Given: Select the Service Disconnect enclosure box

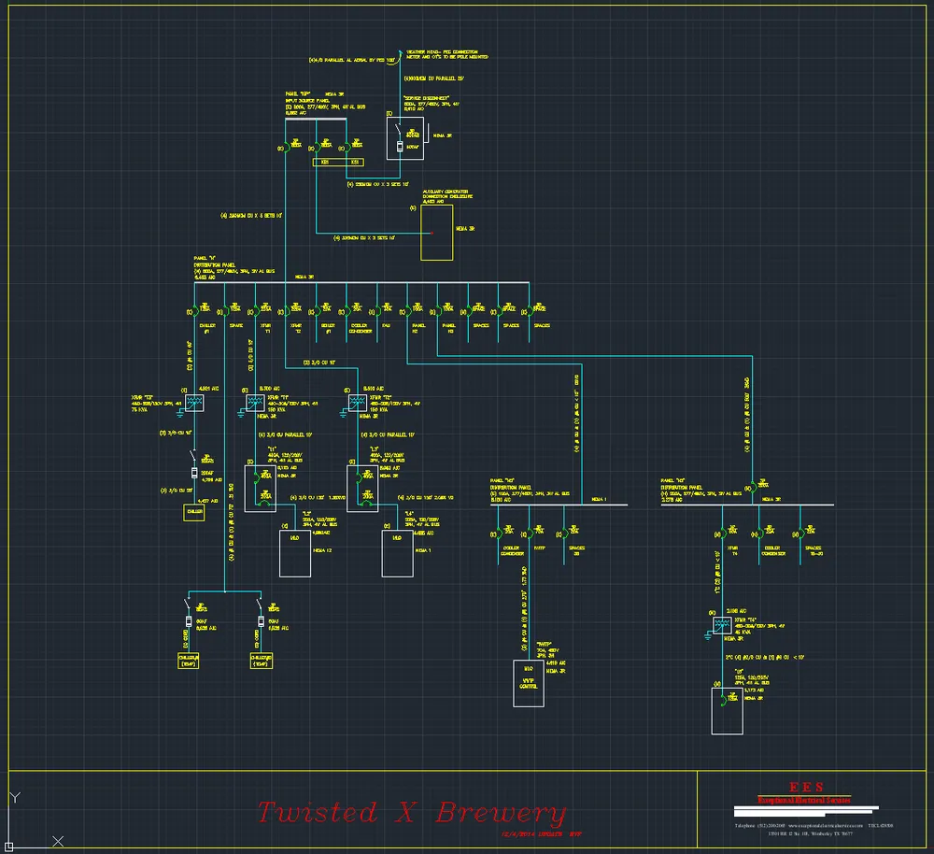Looking at the screenshot, I should tap(405, 138).
